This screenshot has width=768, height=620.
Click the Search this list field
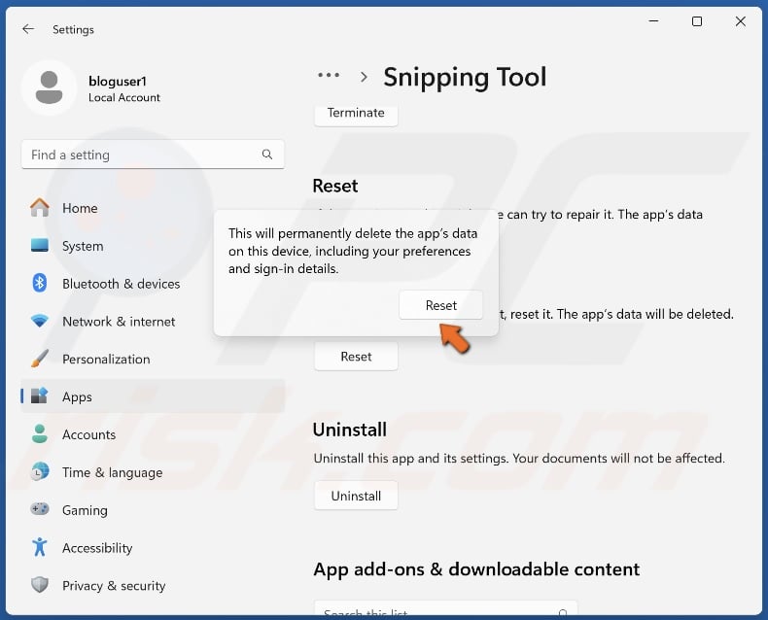click(445, 608)
